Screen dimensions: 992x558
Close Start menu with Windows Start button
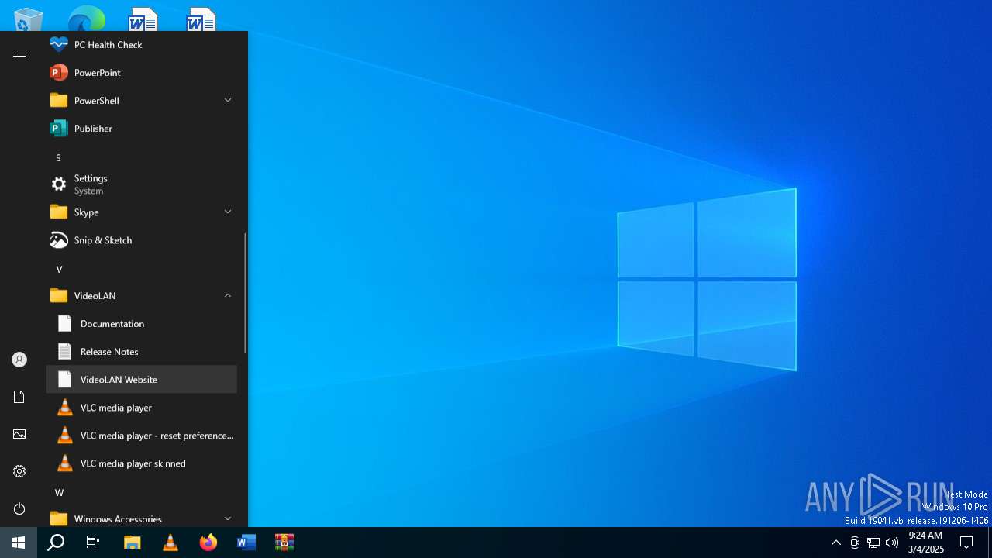pyautogui.click(x=19, y=542)
